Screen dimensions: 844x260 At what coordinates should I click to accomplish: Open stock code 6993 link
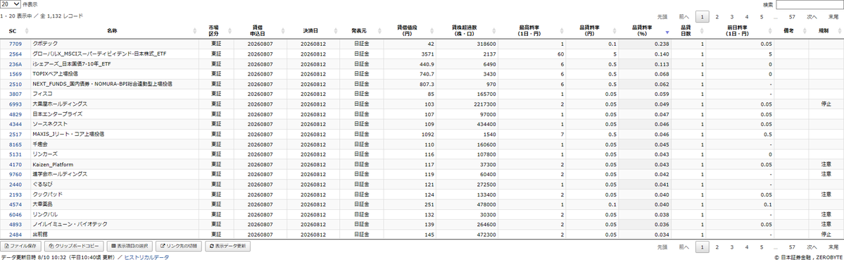tap(15, 104)
